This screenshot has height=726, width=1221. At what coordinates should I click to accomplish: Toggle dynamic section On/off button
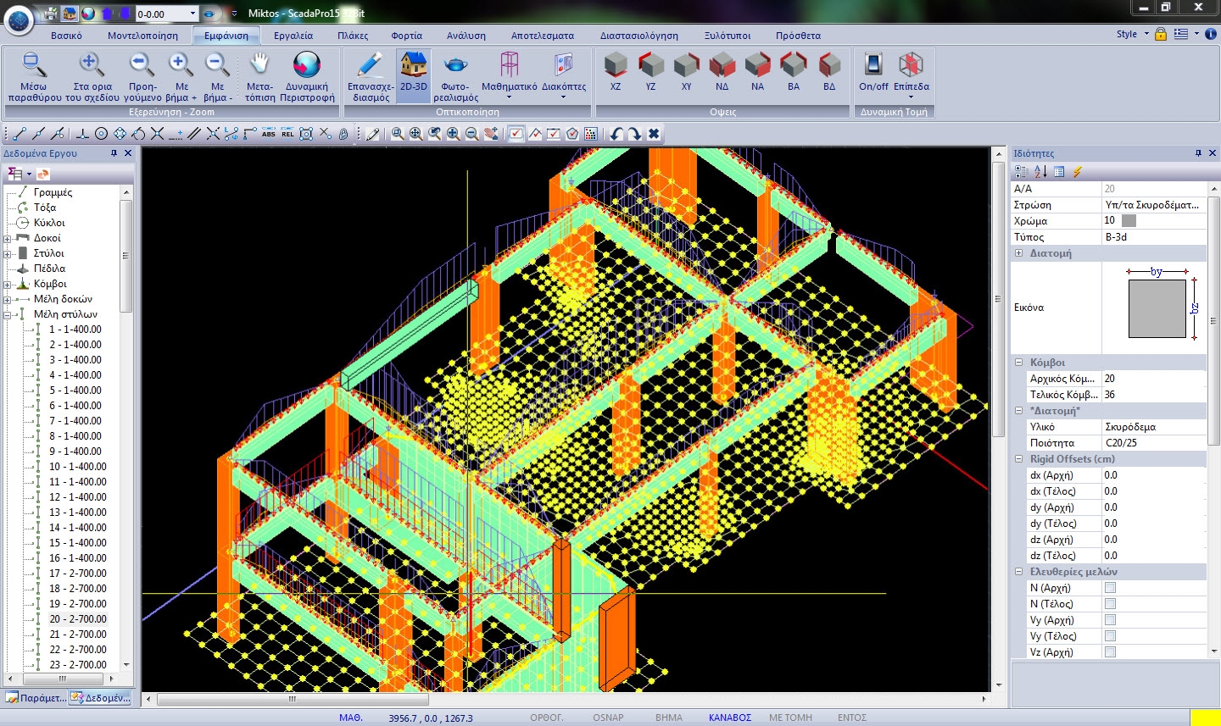(x=873, y=71)
